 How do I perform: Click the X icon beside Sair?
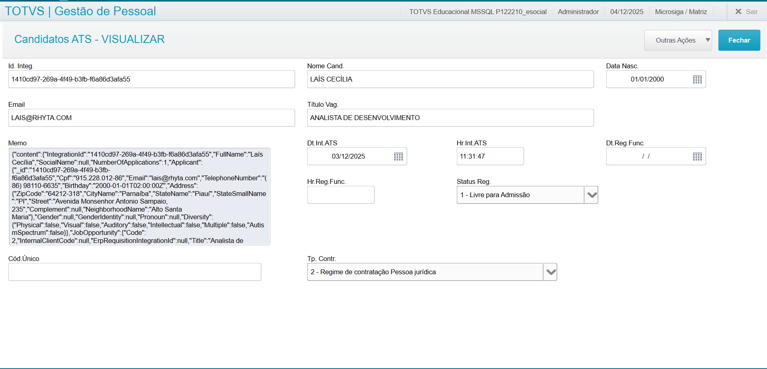[x=738, y=12]
